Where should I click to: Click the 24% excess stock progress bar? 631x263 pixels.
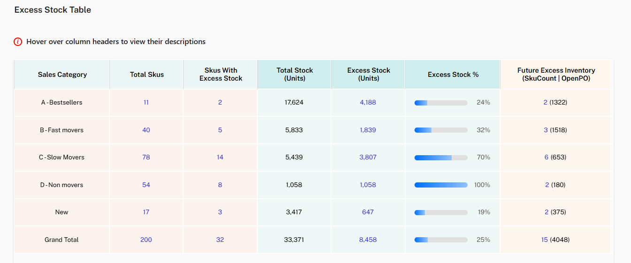click(x=441, y=103)
